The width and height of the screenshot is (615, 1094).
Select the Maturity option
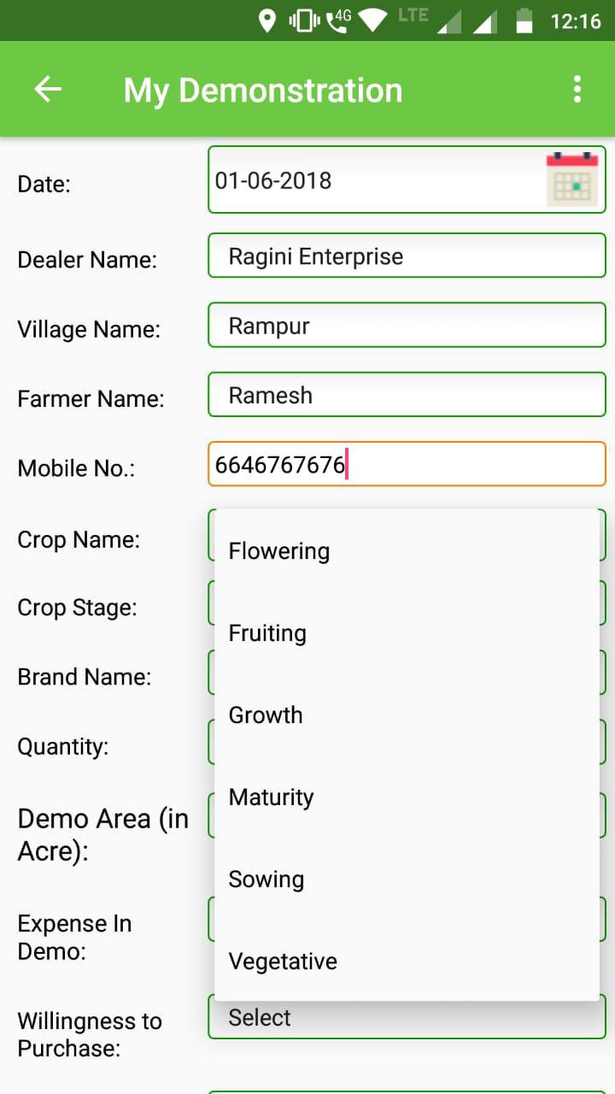click(x=272, y=797)
